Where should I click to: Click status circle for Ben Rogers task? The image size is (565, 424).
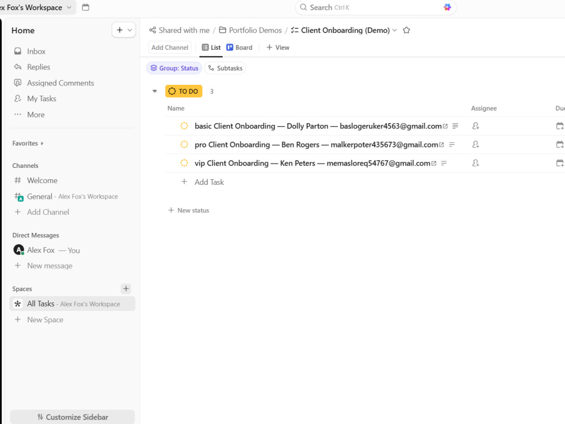[184, 145]
